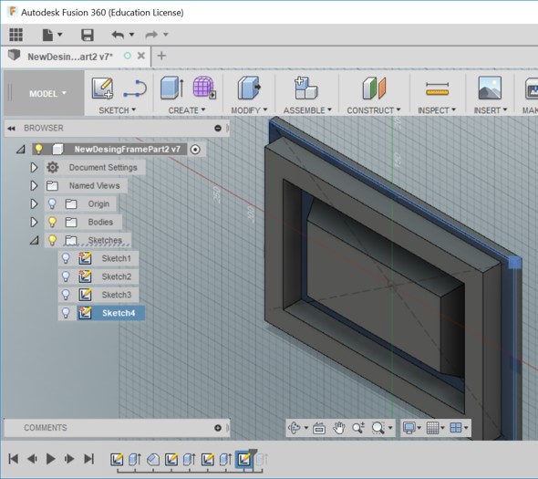
Task: Click the Fit/zoom window magnifier
Action: pos(378,428)
